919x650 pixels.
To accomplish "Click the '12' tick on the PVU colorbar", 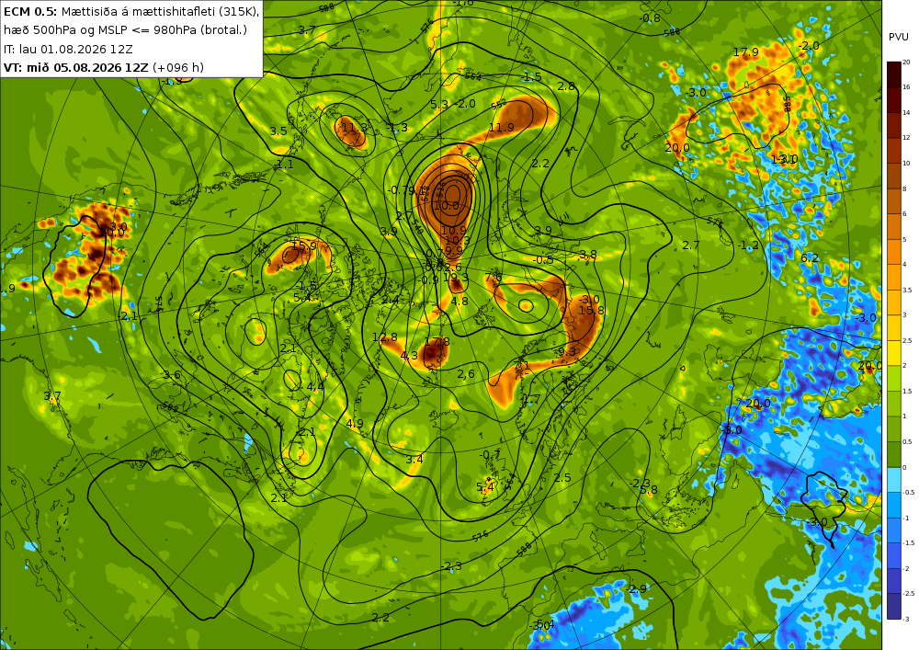I will [x=906, y=137].
